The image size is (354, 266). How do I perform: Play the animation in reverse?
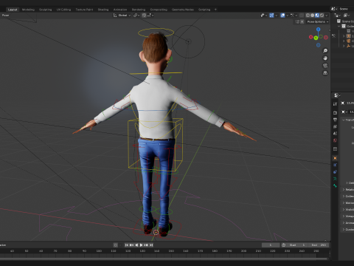click(x=136, y=245)
